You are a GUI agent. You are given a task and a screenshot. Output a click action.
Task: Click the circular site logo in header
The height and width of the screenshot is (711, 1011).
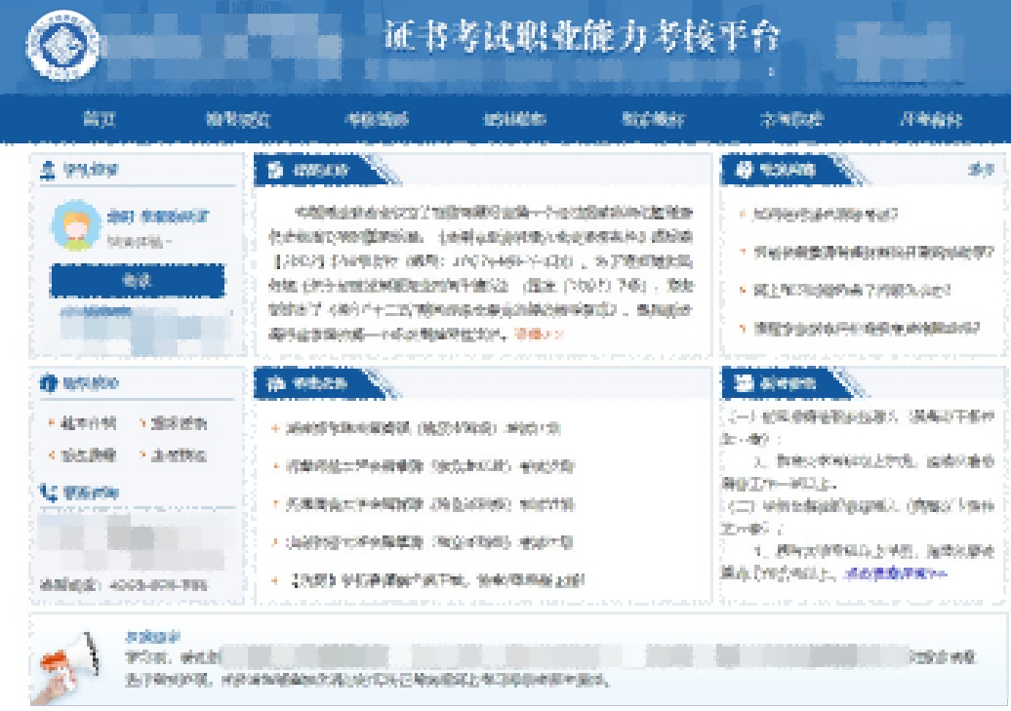tap(63, 47)
